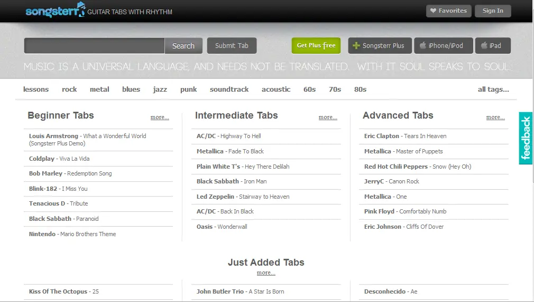Image resolution: width=534 pixels, height=302 pixels.
Task: Open AC/DC Back In Black tab
Action: (x=225, y=211)
